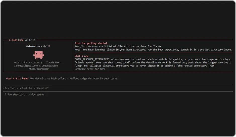Click the note about launching in home directory
This screenshot has width=236, height=137.
tap(154, 50)
